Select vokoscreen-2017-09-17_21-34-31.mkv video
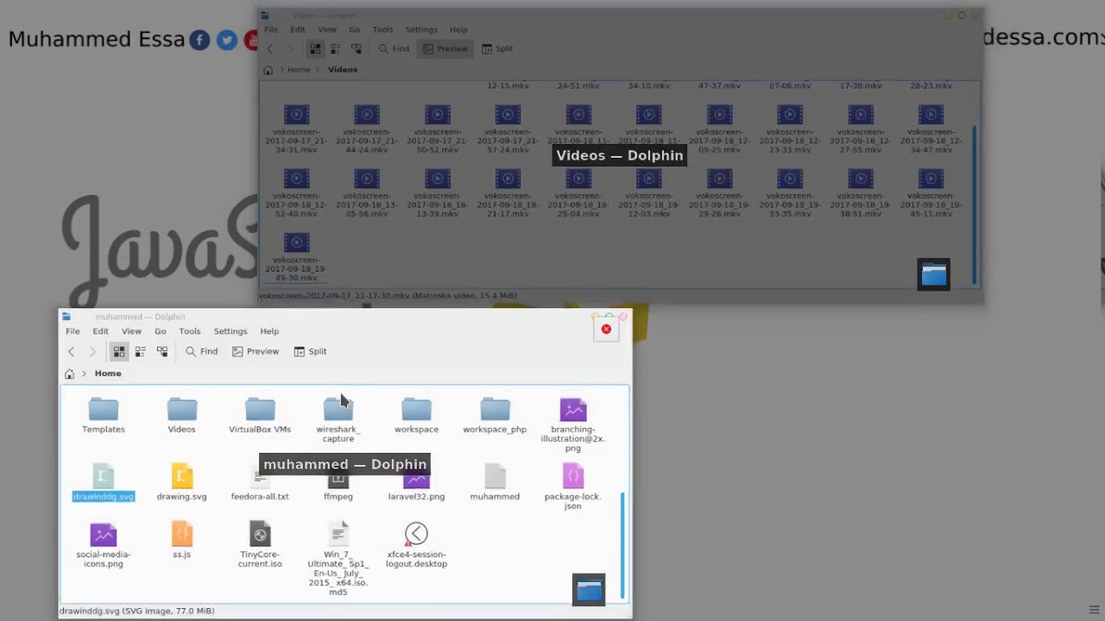Image resolution: width=1105 pixels, height=621 pixels. (296, 129)
